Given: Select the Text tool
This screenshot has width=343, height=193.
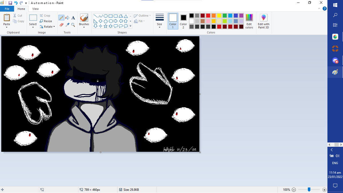Looking at the screenshot, I should tap(73, 18).
